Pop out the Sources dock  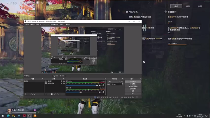64,79
